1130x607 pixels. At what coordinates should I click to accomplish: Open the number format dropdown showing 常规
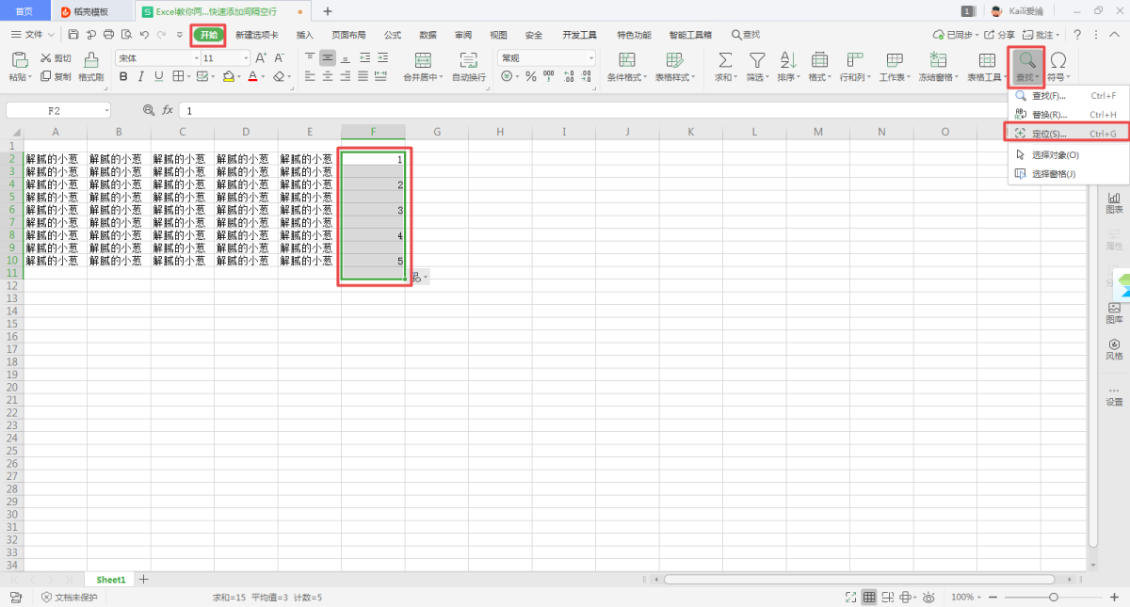(x=547, y=58)
